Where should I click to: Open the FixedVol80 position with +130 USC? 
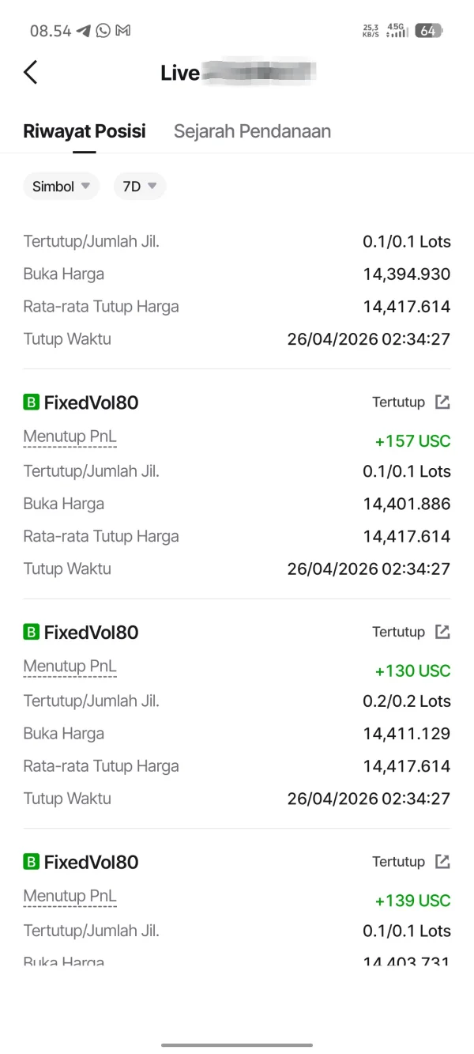point(91,633)
